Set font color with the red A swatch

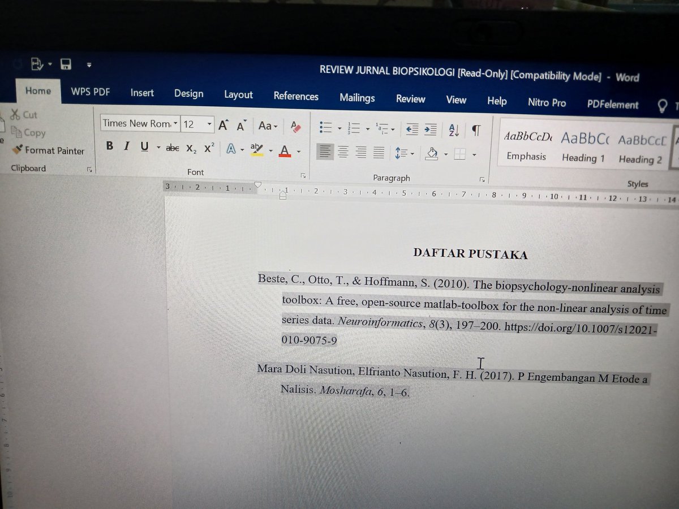(285, 151)
